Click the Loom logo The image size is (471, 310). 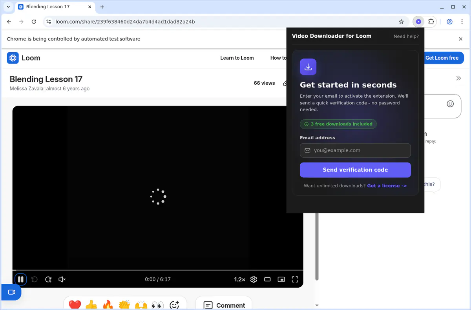point(24,58)
